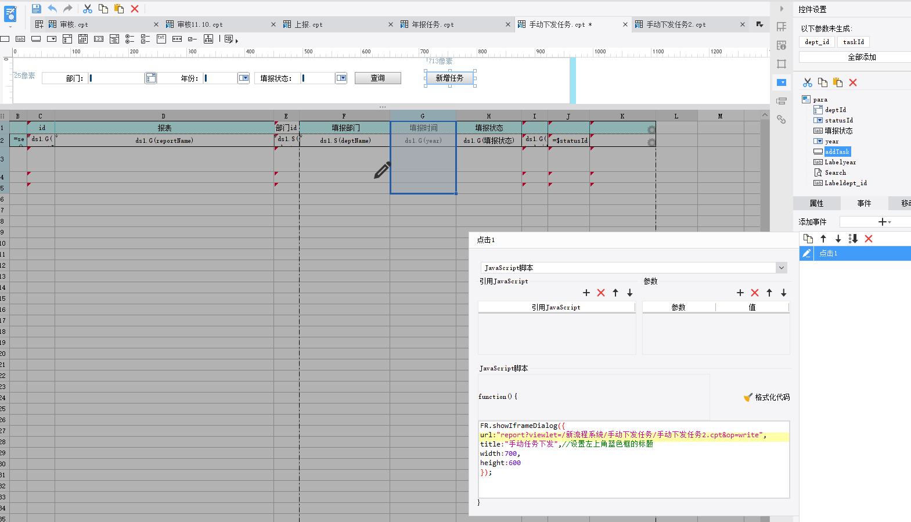Open the conditional attributes sidebar icon
This screenshot has height=522, width=911.
point(782,101)
